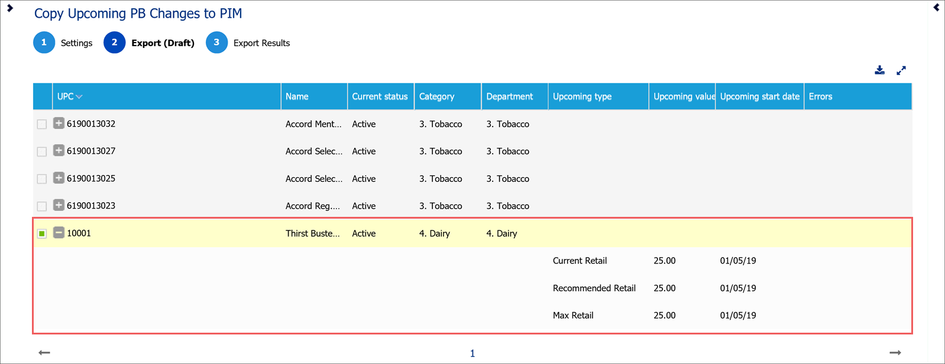Click the Upcoming start date header
The height and width of the screenshot is (364, 945).
[x=760, y=96]
